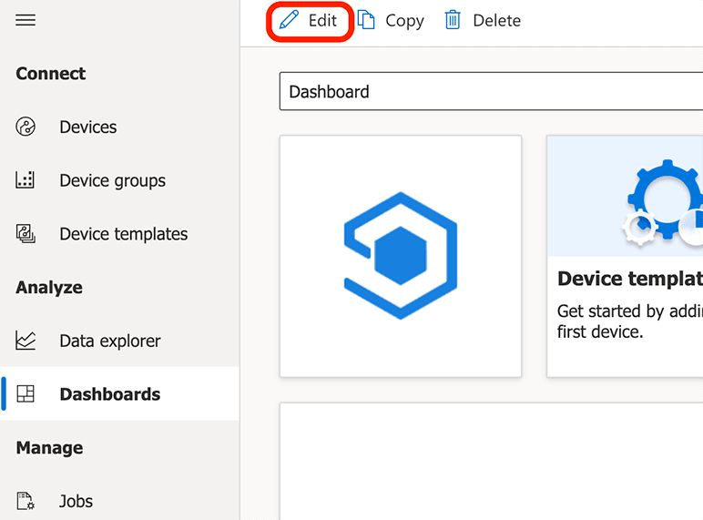Open Device groups
The image size is (703, 520).
pos(113,181)
